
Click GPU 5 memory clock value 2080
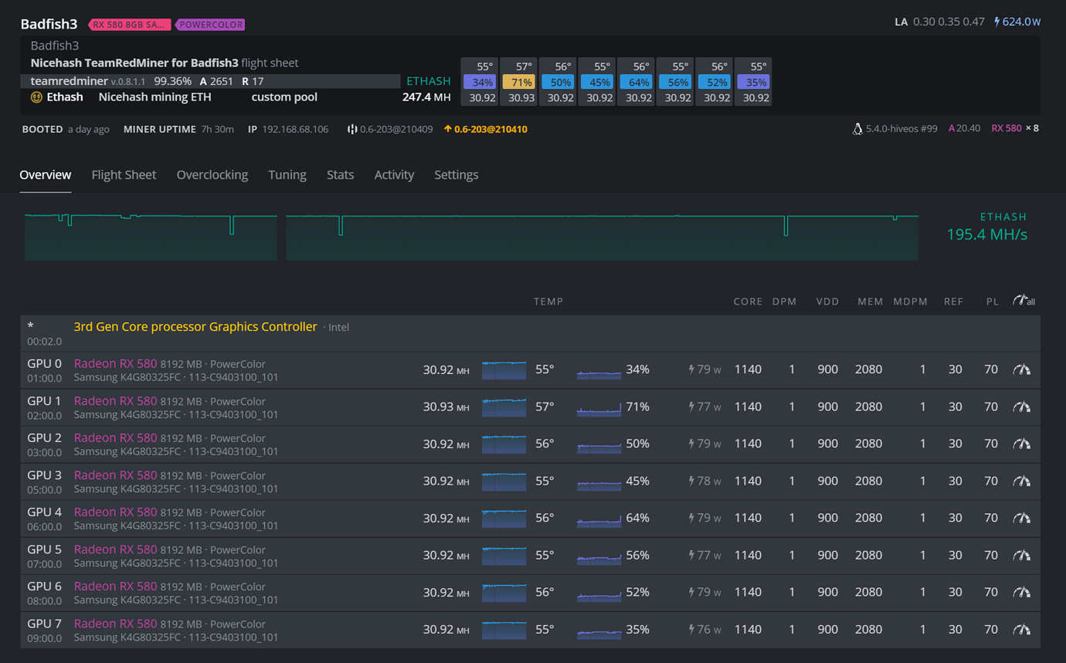868,555
